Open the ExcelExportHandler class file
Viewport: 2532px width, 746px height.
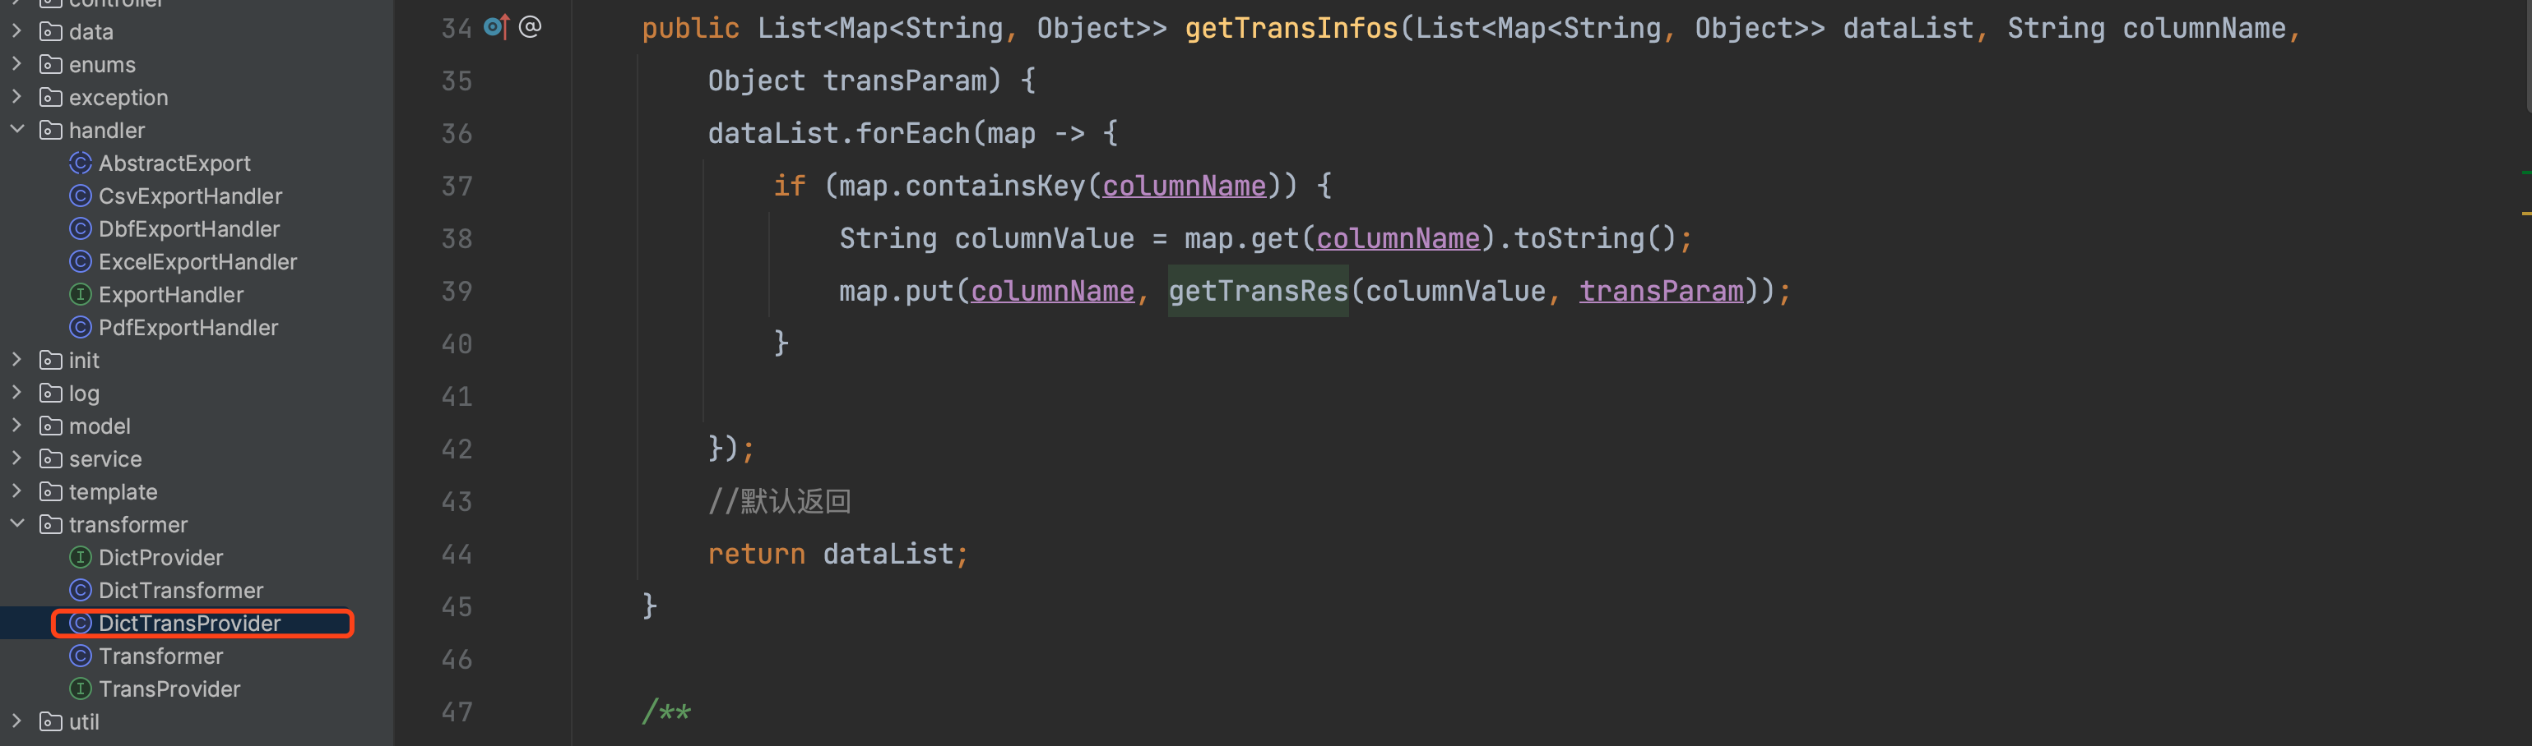coord(197,262)
